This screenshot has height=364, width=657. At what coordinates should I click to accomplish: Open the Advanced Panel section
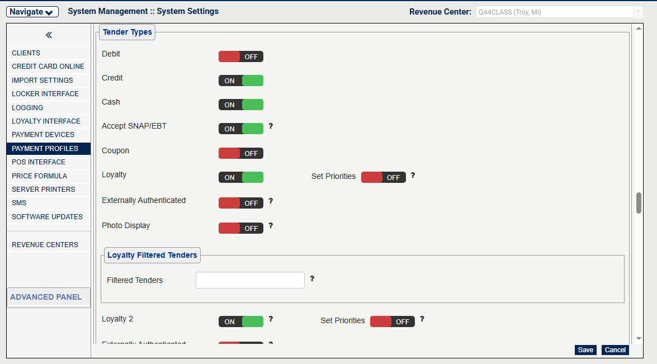coord(46,297)
